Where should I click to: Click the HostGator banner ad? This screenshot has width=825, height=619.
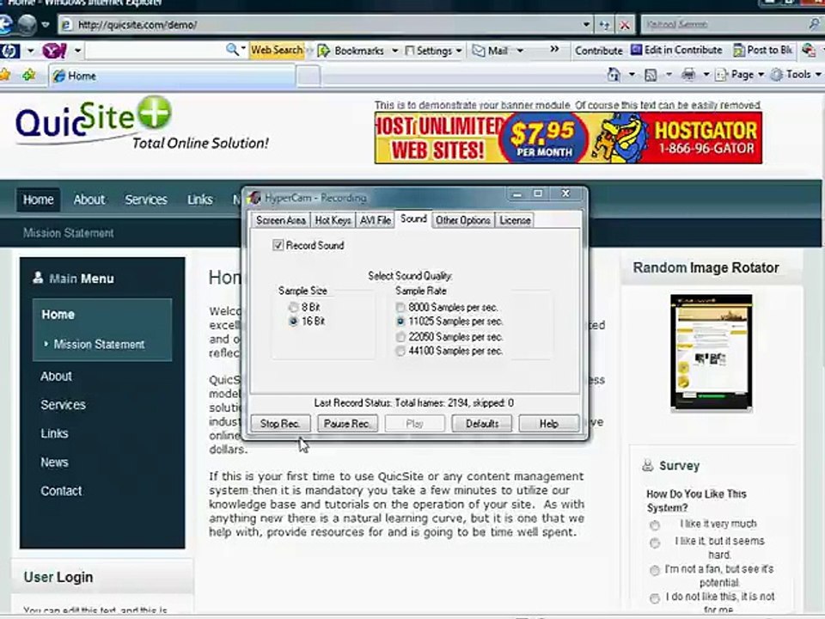pos(568,138)
